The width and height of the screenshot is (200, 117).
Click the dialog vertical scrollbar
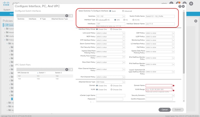184,43
